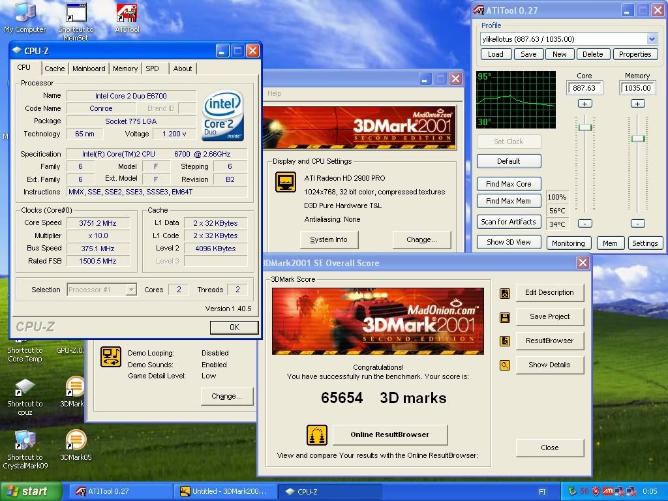Switch to the About tab
Screen dimensions: 668x501
[183, 68]
